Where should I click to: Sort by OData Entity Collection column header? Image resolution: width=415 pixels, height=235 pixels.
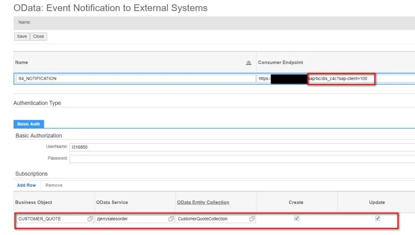tap(203, 202)
